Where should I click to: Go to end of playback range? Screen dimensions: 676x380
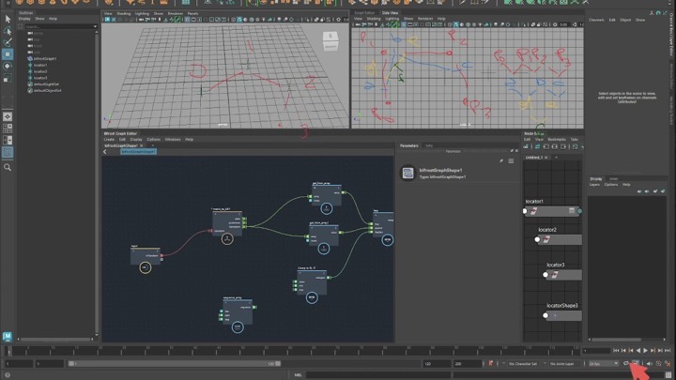coord(668,351)
